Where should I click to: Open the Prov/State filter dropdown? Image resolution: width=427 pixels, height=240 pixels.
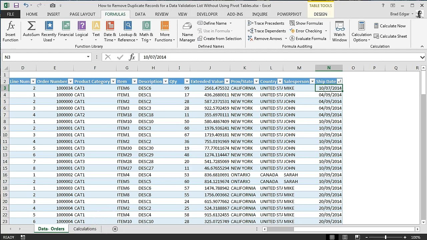click(256, 81)
